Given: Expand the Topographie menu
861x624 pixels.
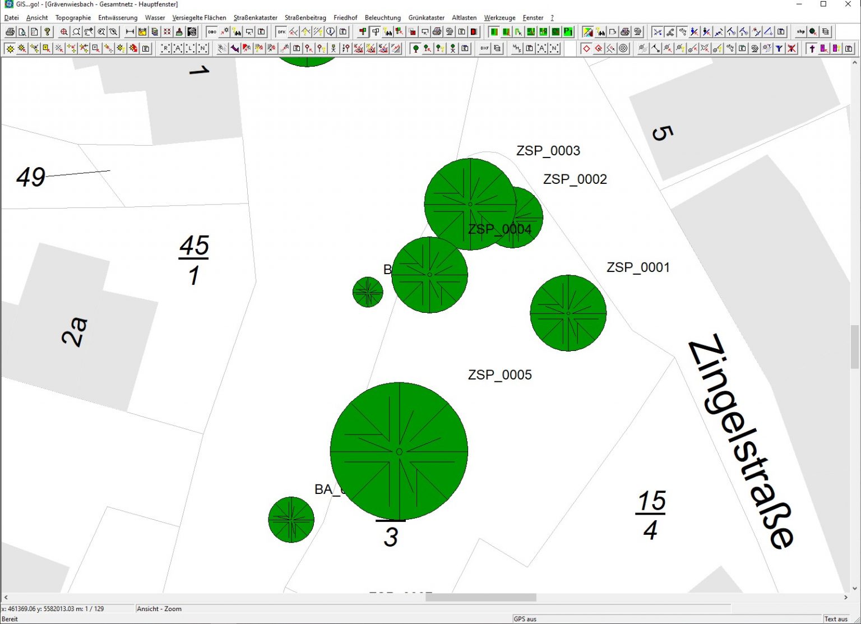Looking at the screenshot, I should (x=73, y=18).
